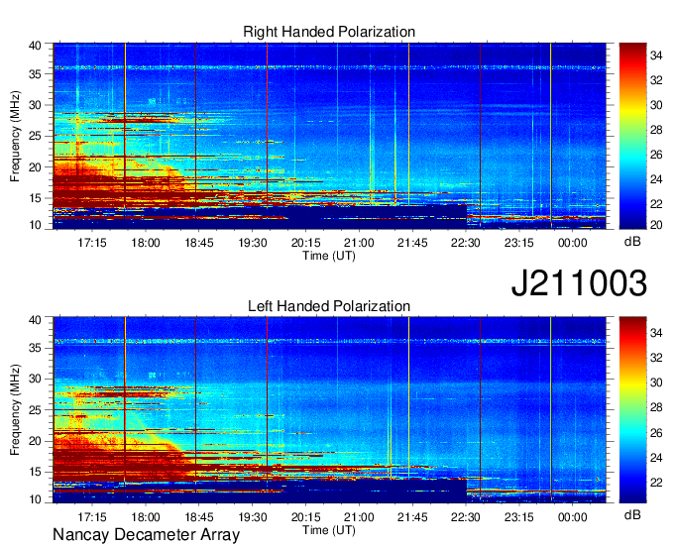The width and height of the screenshot is (674, 547).
Task: Click "25" on the upper frequency axis
Action: (x=35, y=136)
